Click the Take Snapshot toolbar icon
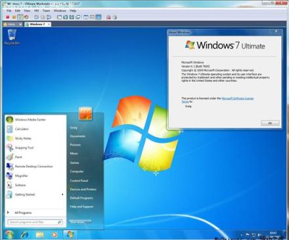Screen dimensions: 289x240 [36, 17]
